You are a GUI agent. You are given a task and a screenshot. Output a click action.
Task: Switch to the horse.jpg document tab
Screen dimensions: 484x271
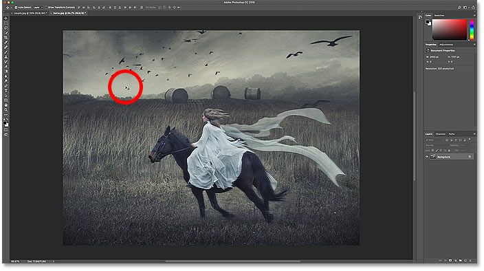coord(68,13)
